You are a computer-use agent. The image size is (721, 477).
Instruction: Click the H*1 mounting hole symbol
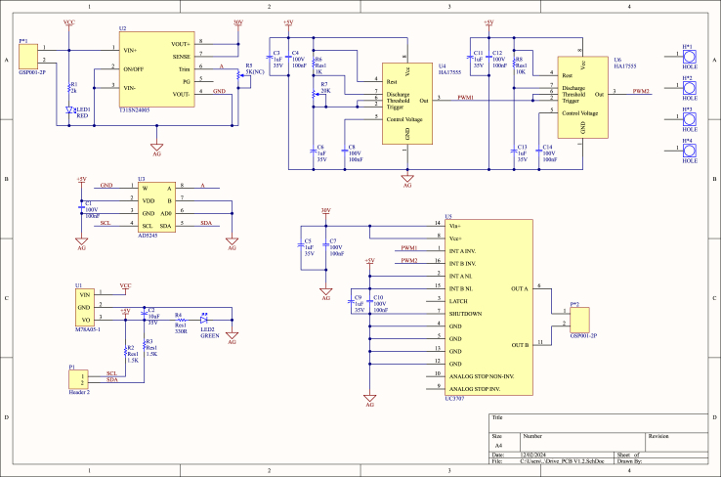coord(690,57)
